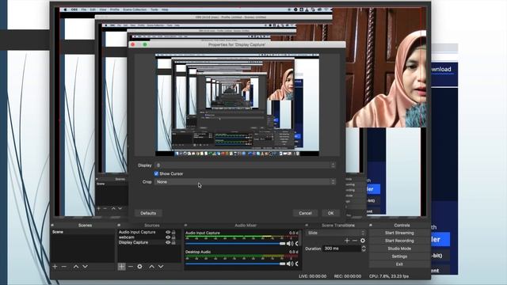Hide the Display Capture source

tap(168, 242)
